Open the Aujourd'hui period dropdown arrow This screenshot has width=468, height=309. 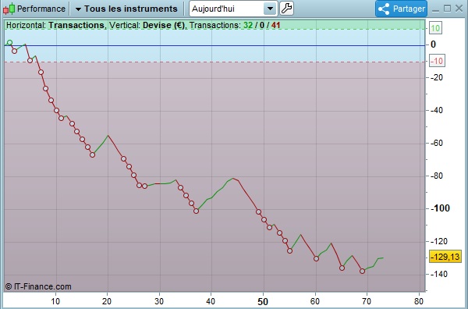point(270,9)
